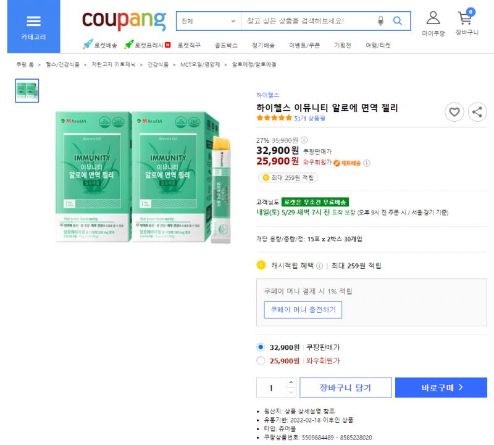Select 25,900원 와우회원가 radio option
494x445 pixels.
pyautogui.click(x=261, y=360)
